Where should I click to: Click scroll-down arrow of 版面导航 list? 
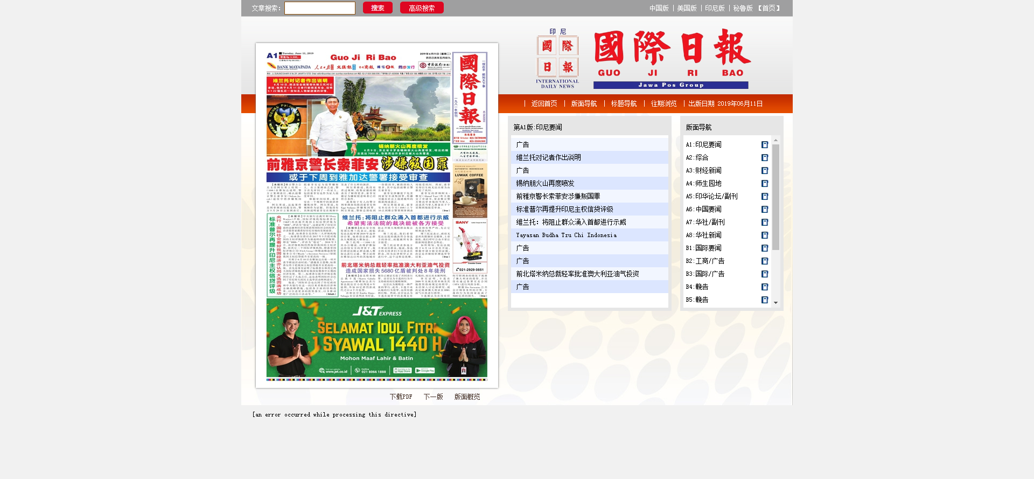tap(775, 303)
